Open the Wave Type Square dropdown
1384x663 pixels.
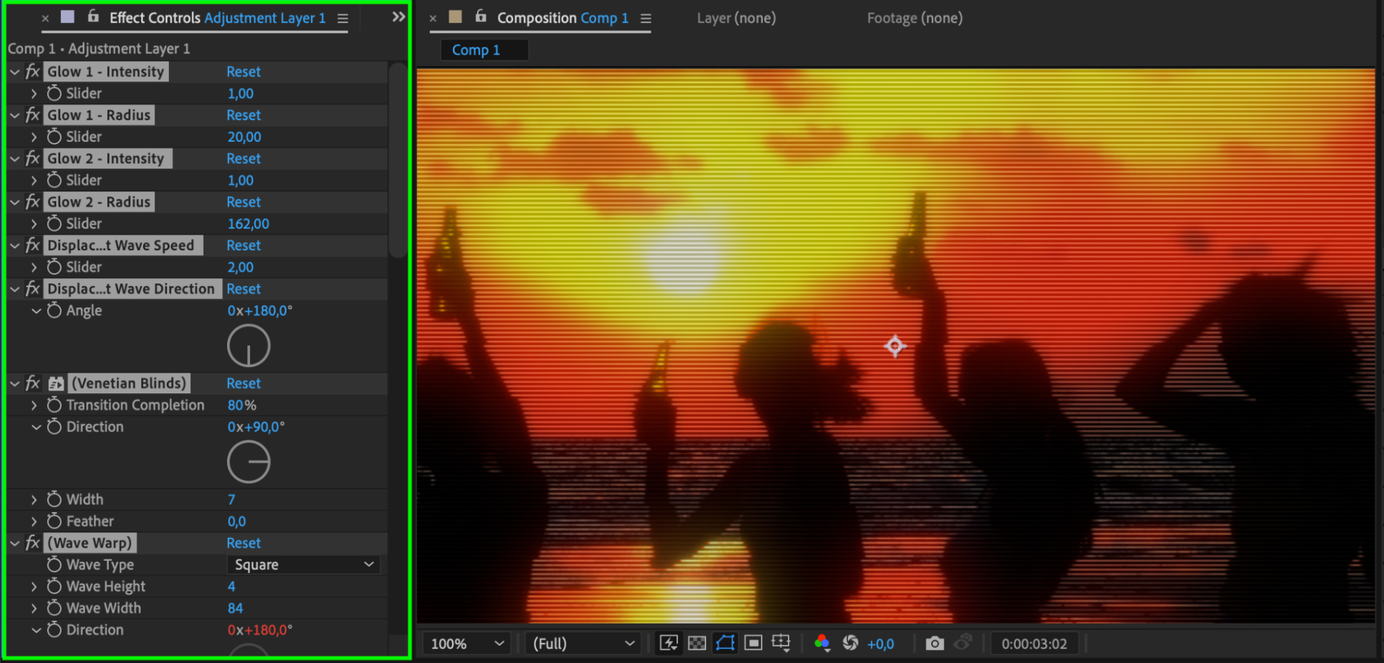click(303, 565)
